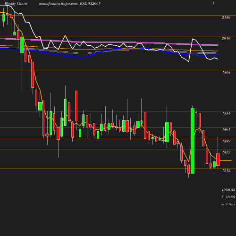Click the 1322 price level label

[226, 152]
